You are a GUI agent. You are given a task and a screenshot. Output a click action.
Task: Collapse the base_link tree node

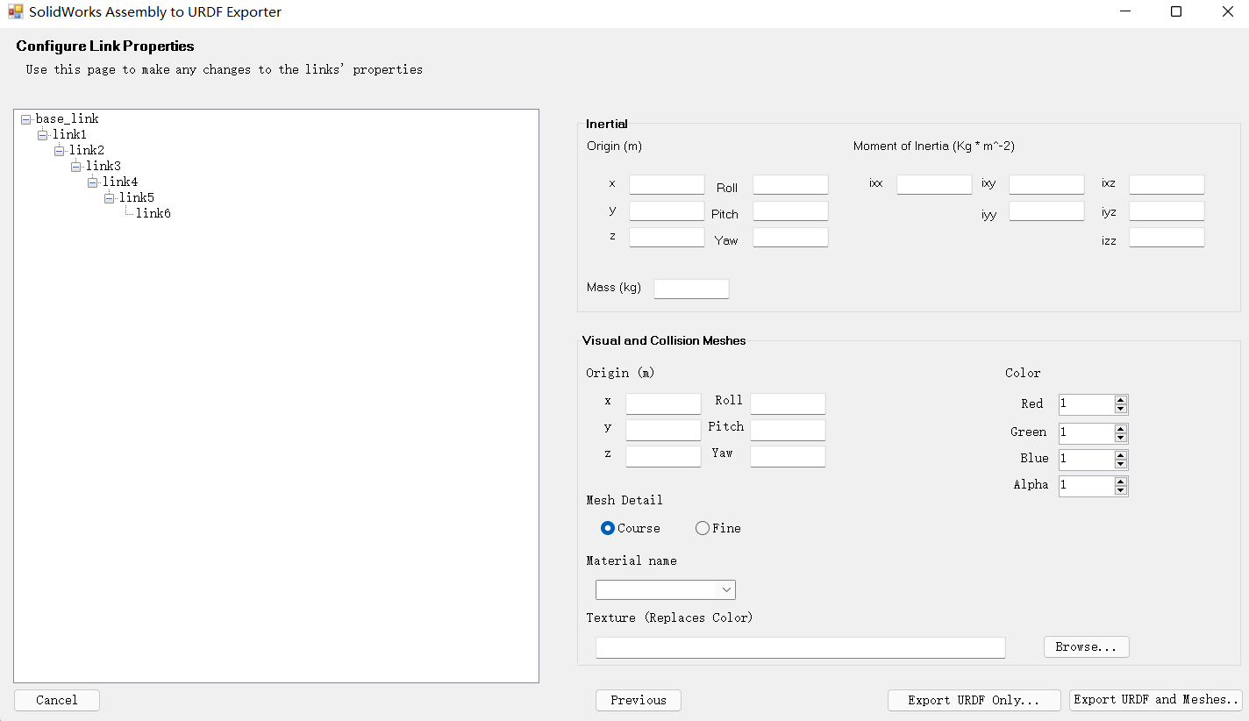tap(25, 119)
